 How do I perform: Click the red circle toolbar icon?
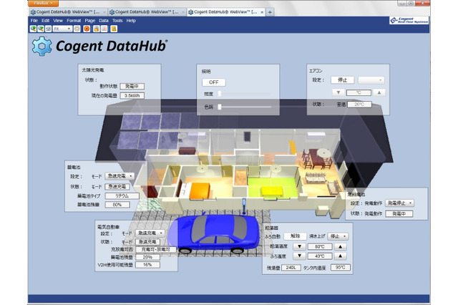coord(87,29)
